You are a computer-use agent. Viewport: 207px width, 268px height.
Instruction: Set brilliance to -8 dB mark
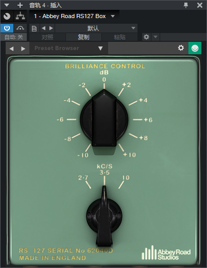pyautogui.click(x=67, y=139)
